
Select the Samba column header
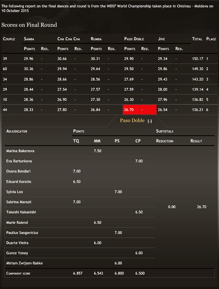point(29,39)
